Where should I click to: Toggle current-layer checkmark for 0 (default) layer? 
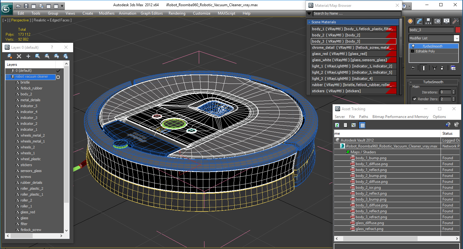[58, 71]
